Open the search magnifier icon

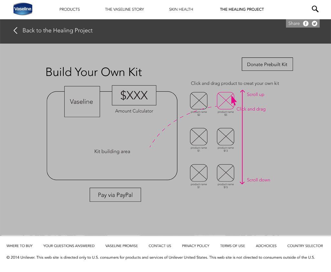pyautogui.click(x=315, y=9)
